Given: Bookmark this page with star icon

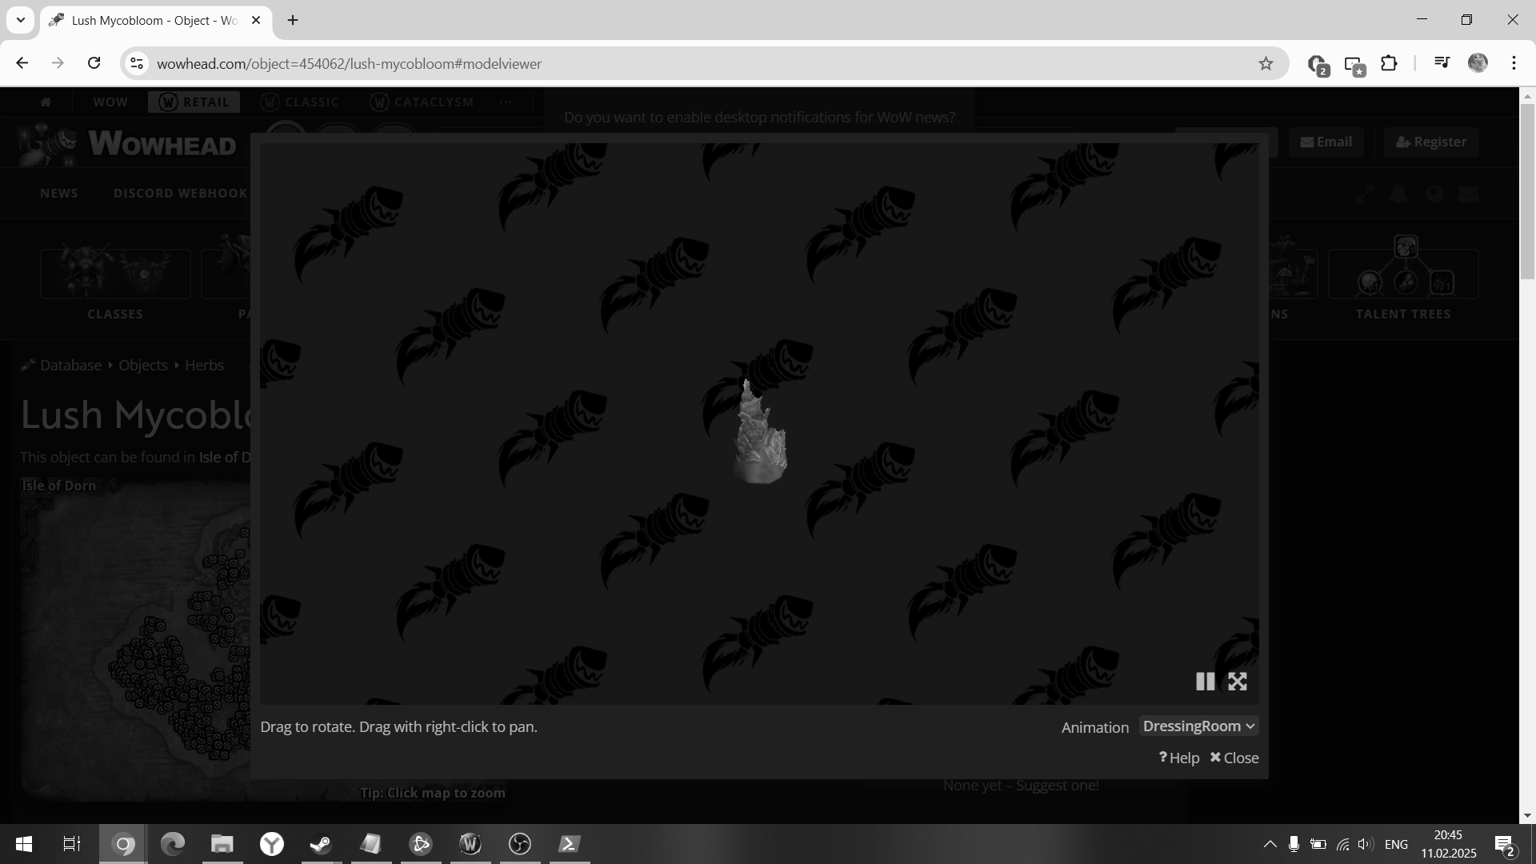Looking at the screenshot, I should [x=1266, y=63].
